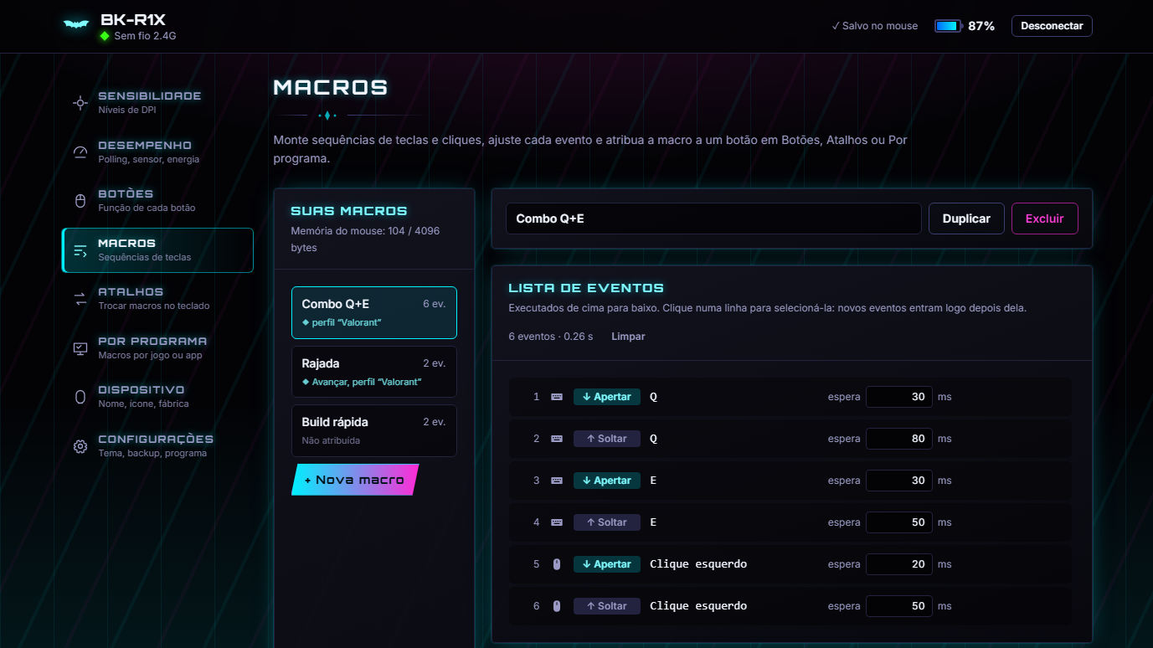Go to the Por Programa section
The image size is (1153, 648).
click(157, 347)
